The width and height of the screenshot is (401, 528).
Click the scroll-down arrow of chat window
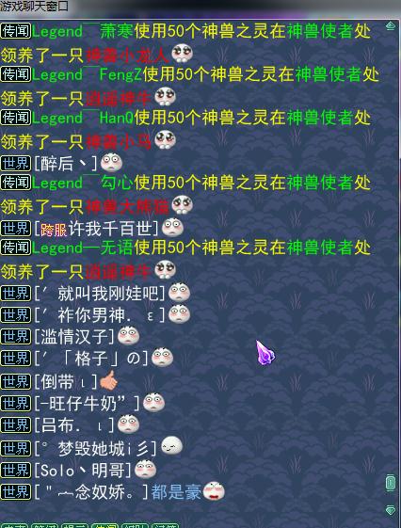click(x=391, y=510)
